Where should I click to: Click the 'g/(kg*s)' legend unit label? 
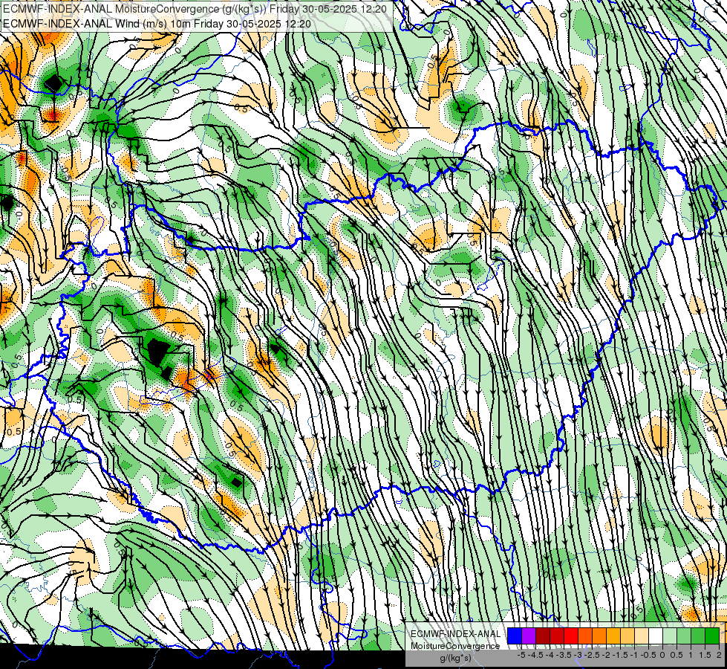pyautogui.click(x=455, y=658)
